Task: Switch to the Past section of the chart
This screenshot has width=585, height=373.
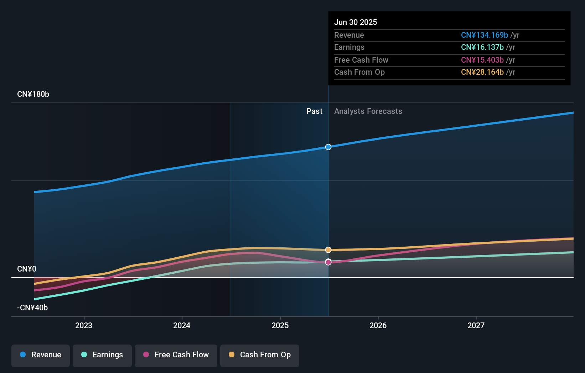Action: click(314, 111)
